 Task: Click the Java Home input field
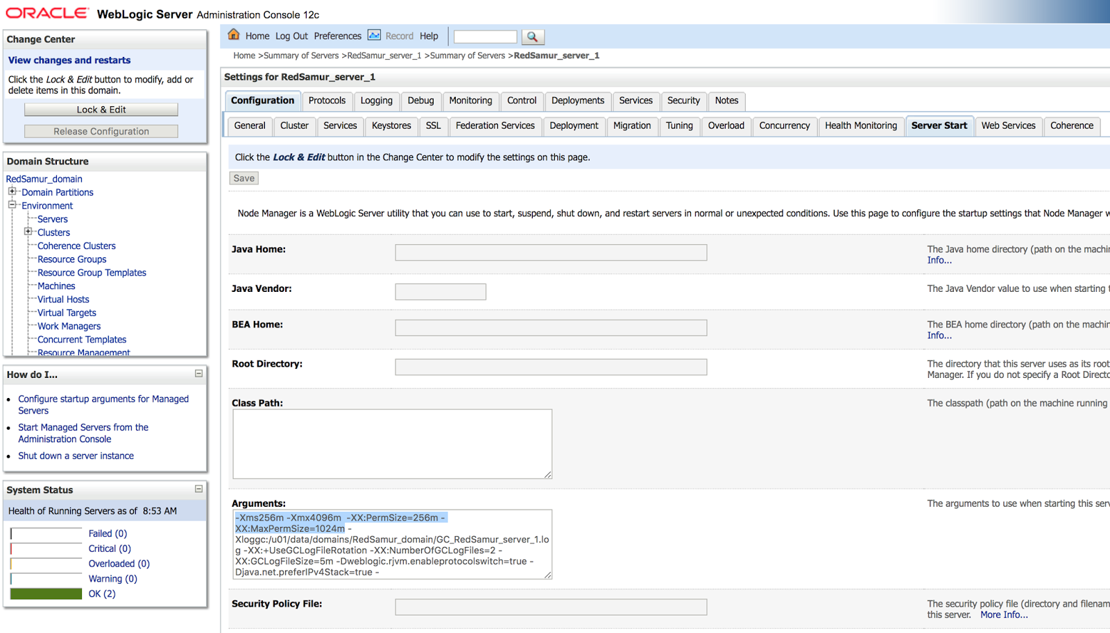[x=551, y=252]
